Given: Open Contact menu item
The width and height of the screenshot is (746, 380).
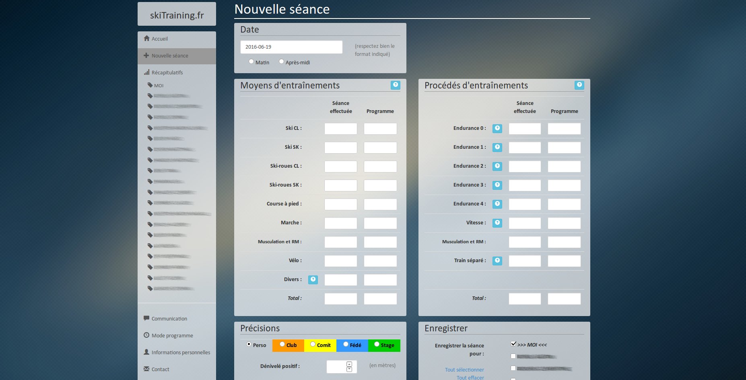Looking at the screenshot, I should (x=177, y=369).
